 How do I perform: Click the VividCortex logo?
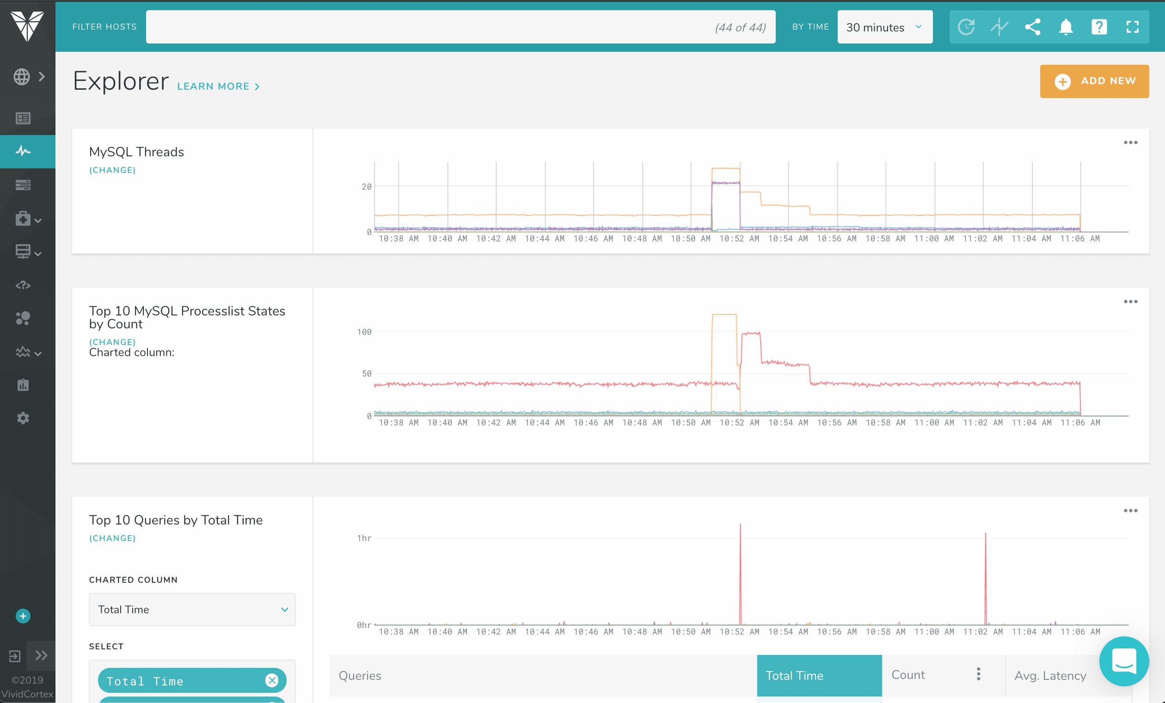(27, 26)
